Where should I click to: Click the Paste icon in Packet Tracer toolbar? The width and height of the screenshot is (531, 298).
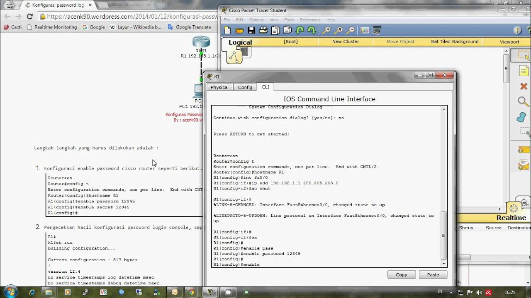pos(287,30)
